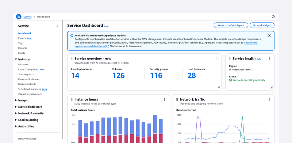Open Instance hours widget kebab menu
Viewport: 292px width, 143px height.
pos(164,99)
